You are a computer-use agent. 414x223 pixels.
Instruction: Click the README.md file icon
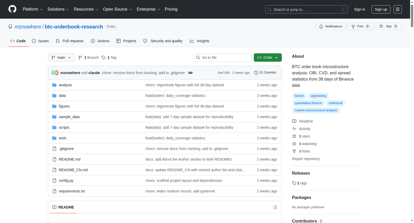coord(54,159)
